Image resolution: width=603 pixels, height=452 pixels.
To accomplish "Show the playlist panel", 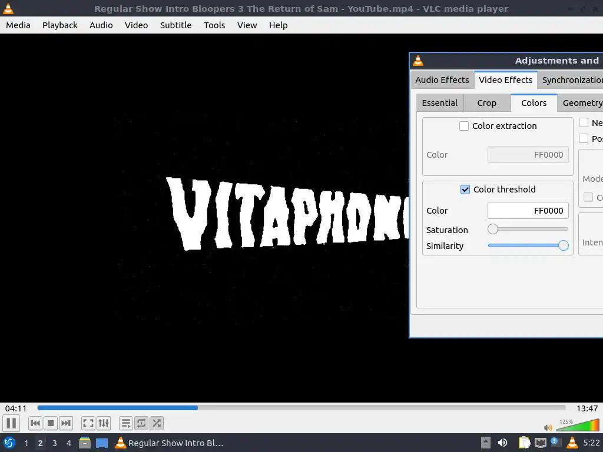I will tap(126, 424).
